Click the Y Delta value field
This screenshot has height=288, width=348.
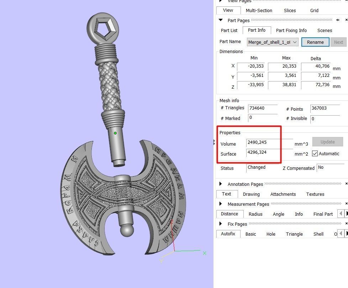click(x=316, y=75)
